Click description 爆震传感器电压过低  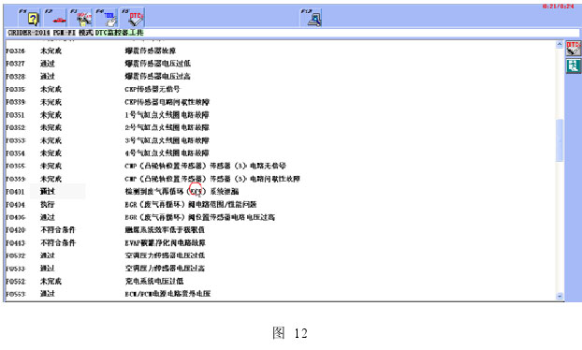pyautogui.click(x=158, y=64)
